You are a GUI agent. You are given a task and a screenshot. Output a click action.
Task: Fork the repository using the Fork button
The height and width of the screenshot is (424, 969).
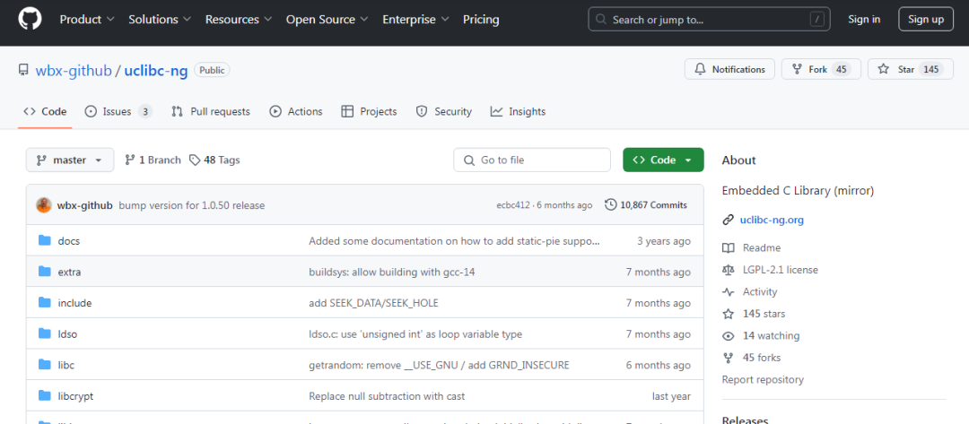[820, 69]
